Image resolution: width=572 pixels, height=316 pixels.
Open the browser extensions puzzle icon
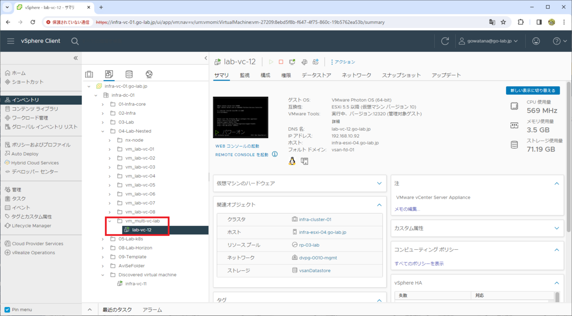click(x=521, y=22)
